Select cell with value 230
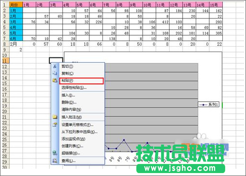Screen dimensions: 246x176 click(189, 11)
